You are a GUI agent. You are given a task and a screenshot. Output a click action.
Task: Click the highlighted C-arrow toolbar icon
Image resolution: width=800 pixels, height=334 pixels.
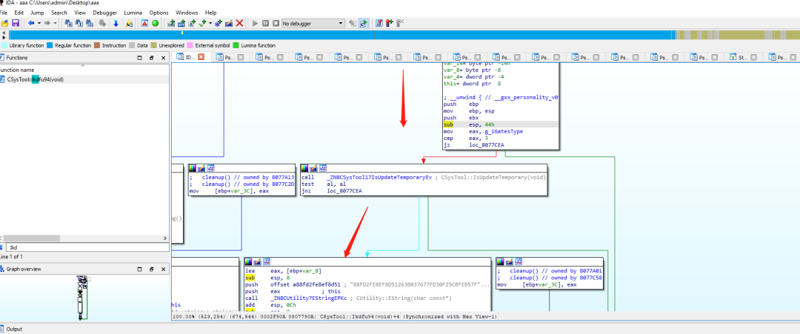(x=363, y=23)
